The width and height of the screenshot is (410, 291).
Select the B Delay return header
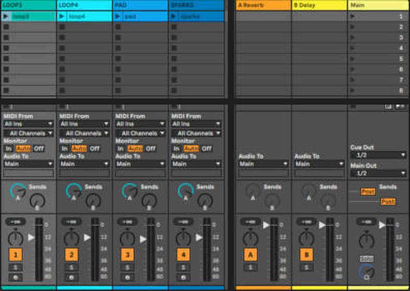point(319,5)
